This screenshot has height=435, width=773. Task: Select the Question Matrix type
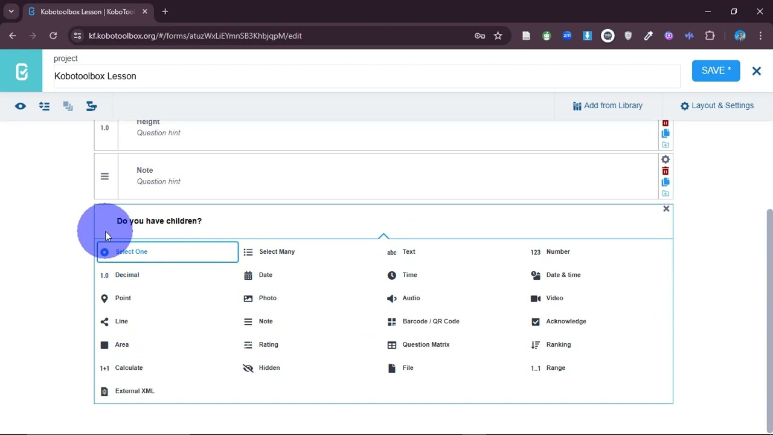pyautogui.click(x=419, y=345)
